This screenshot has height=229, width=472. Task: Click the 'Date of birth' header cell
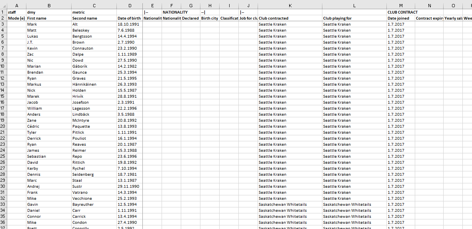click(130, 18)
